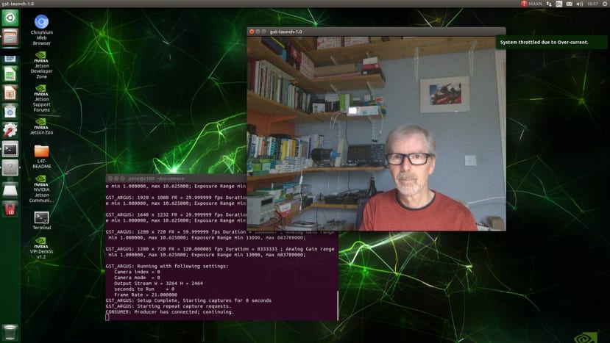Open the Trash at launcher bottom
The height and width of the screenshot is (343, 610).
(10, 333)
